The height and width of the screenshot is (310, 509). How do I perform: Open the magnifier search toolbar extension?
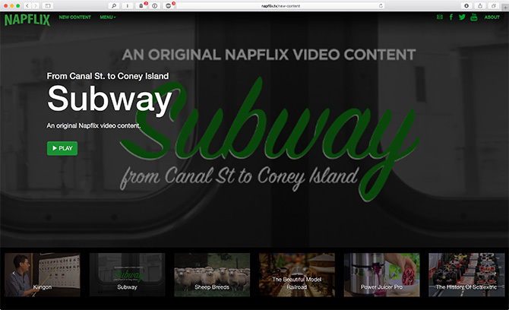tap(114, 6)
